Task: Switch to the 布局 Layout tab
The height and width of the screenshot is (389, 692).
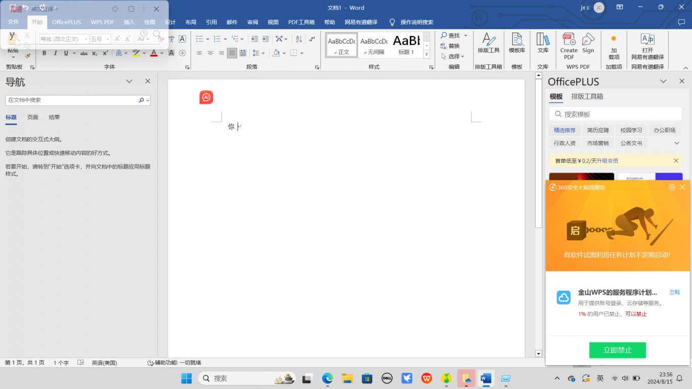Action: (191, 22)
